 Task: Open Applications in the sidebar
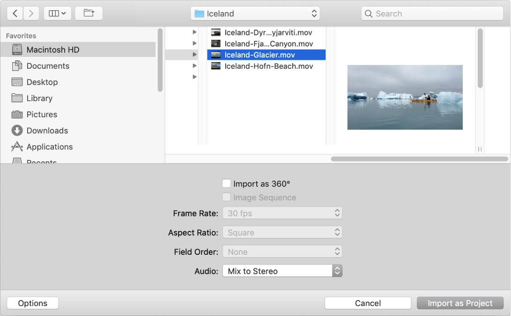[x=49, y=147]
